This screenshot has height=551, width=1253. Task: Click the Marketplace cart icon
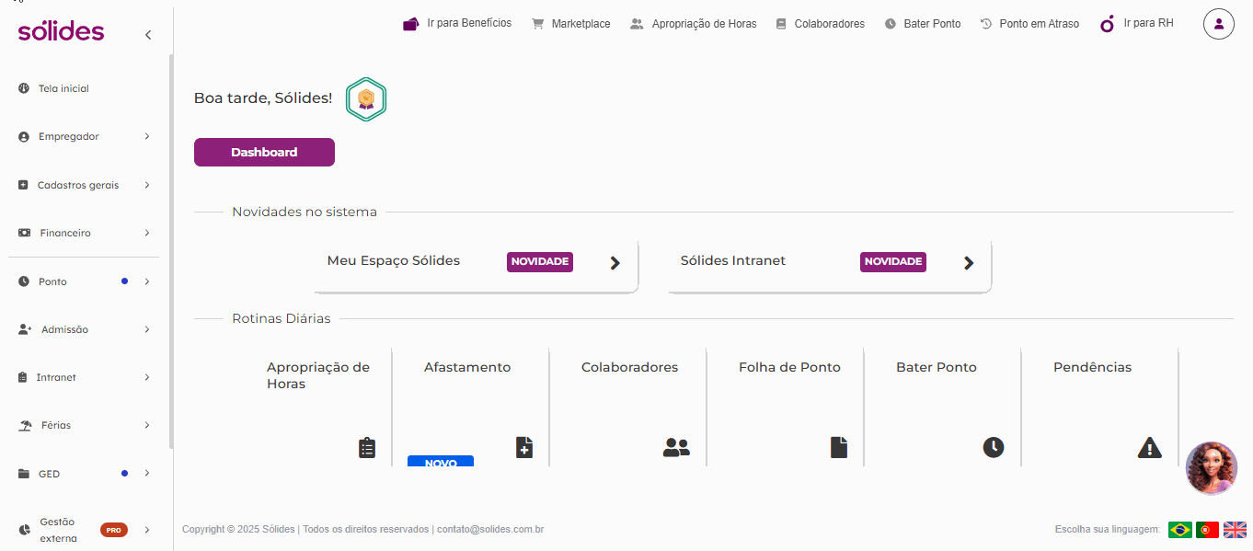point(537,24)
